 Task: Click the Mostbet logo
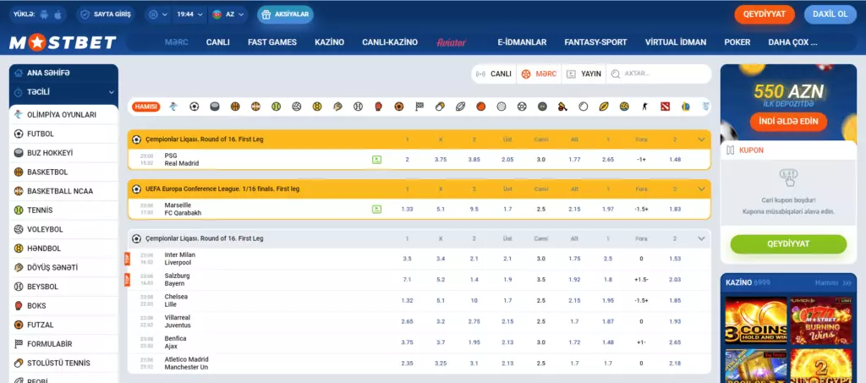pos(63,42)
